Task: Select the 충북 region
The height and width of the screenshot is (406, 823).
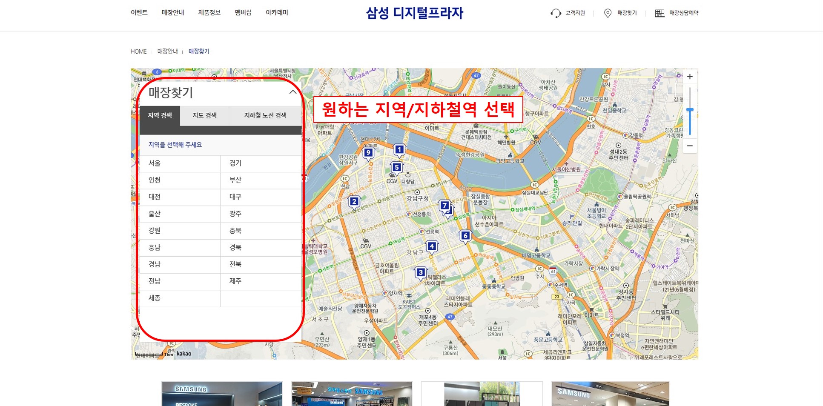Action: (261, 231)
